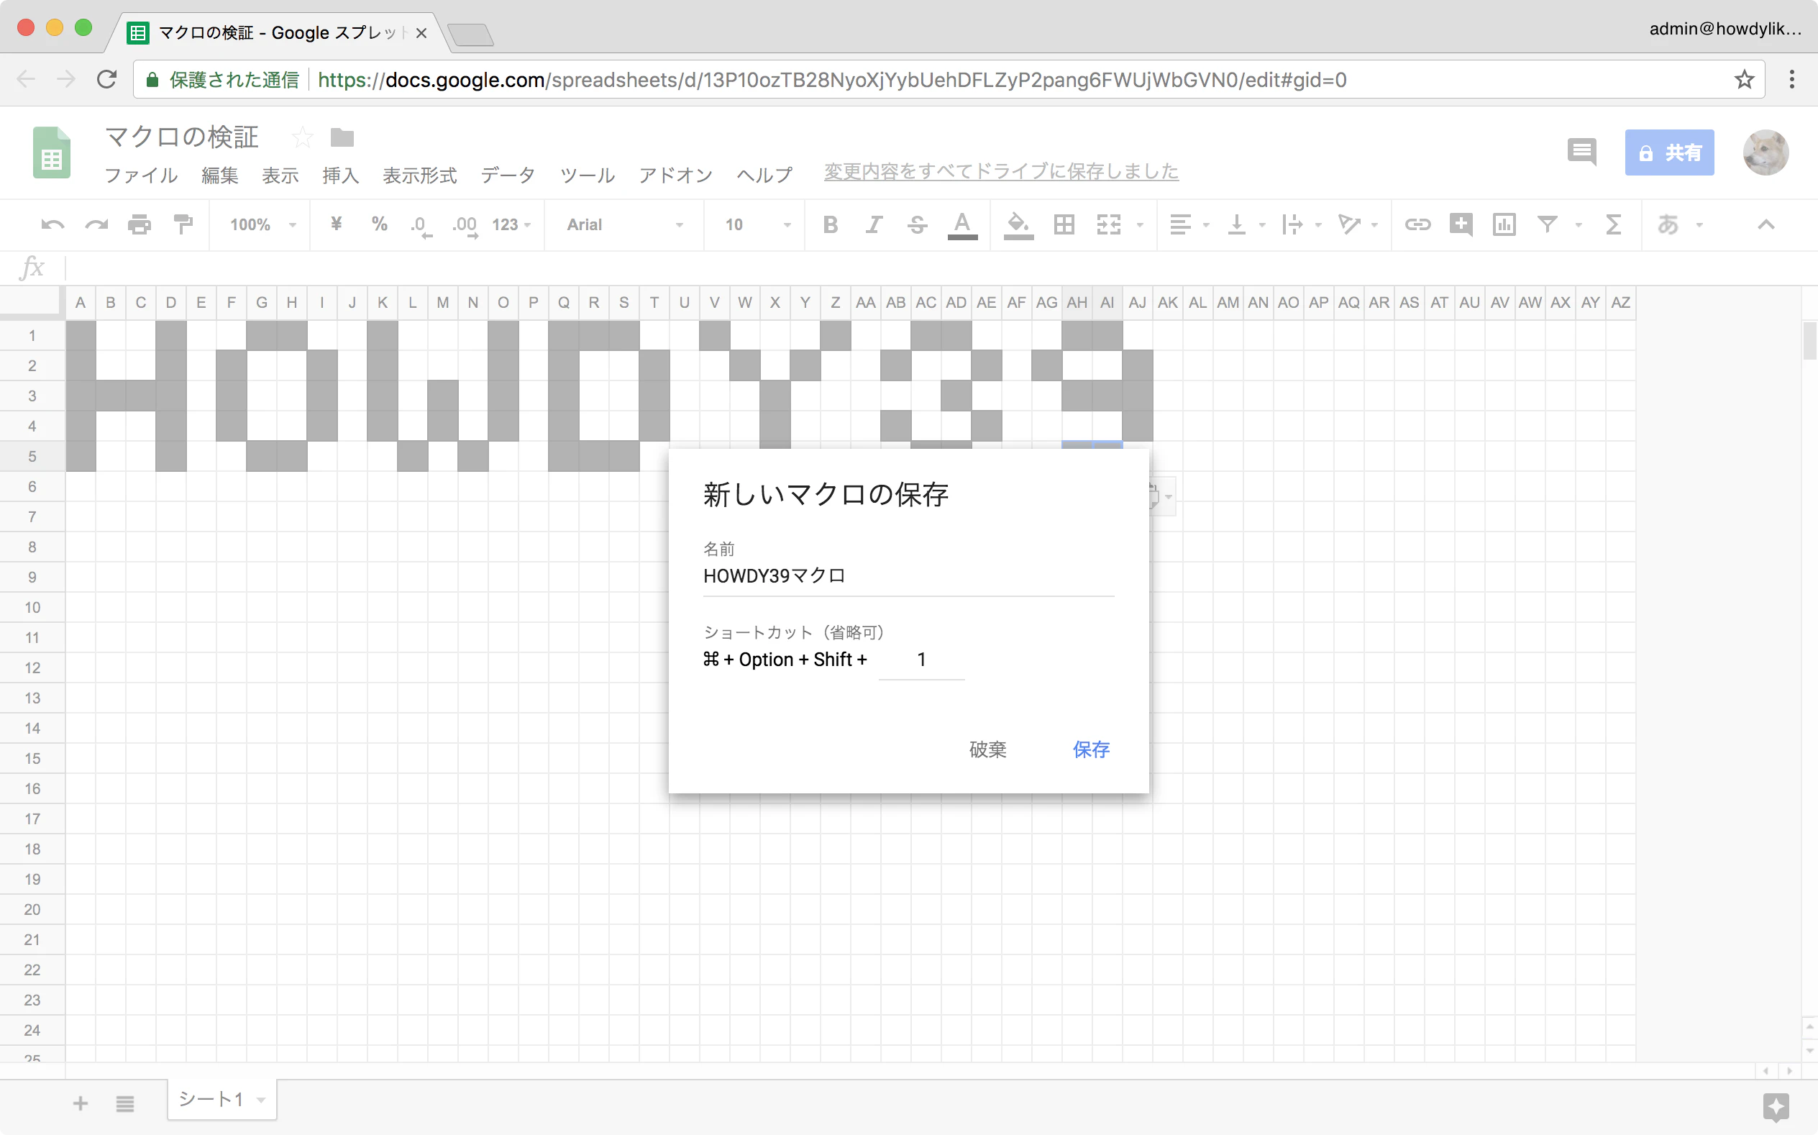Click the functions sigma icon
1818x1135 pixels.
tap(1613, 224)
